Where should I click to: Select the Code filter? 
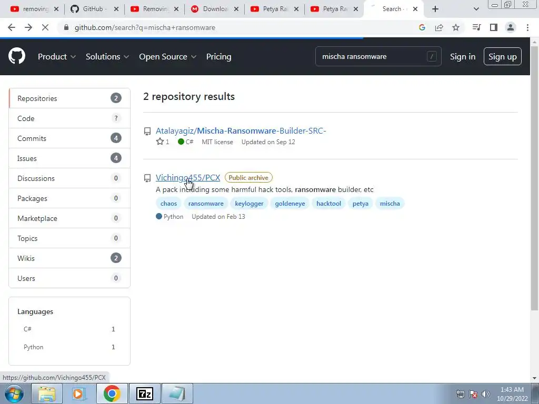pyautogui.click(x=69, y=118)
